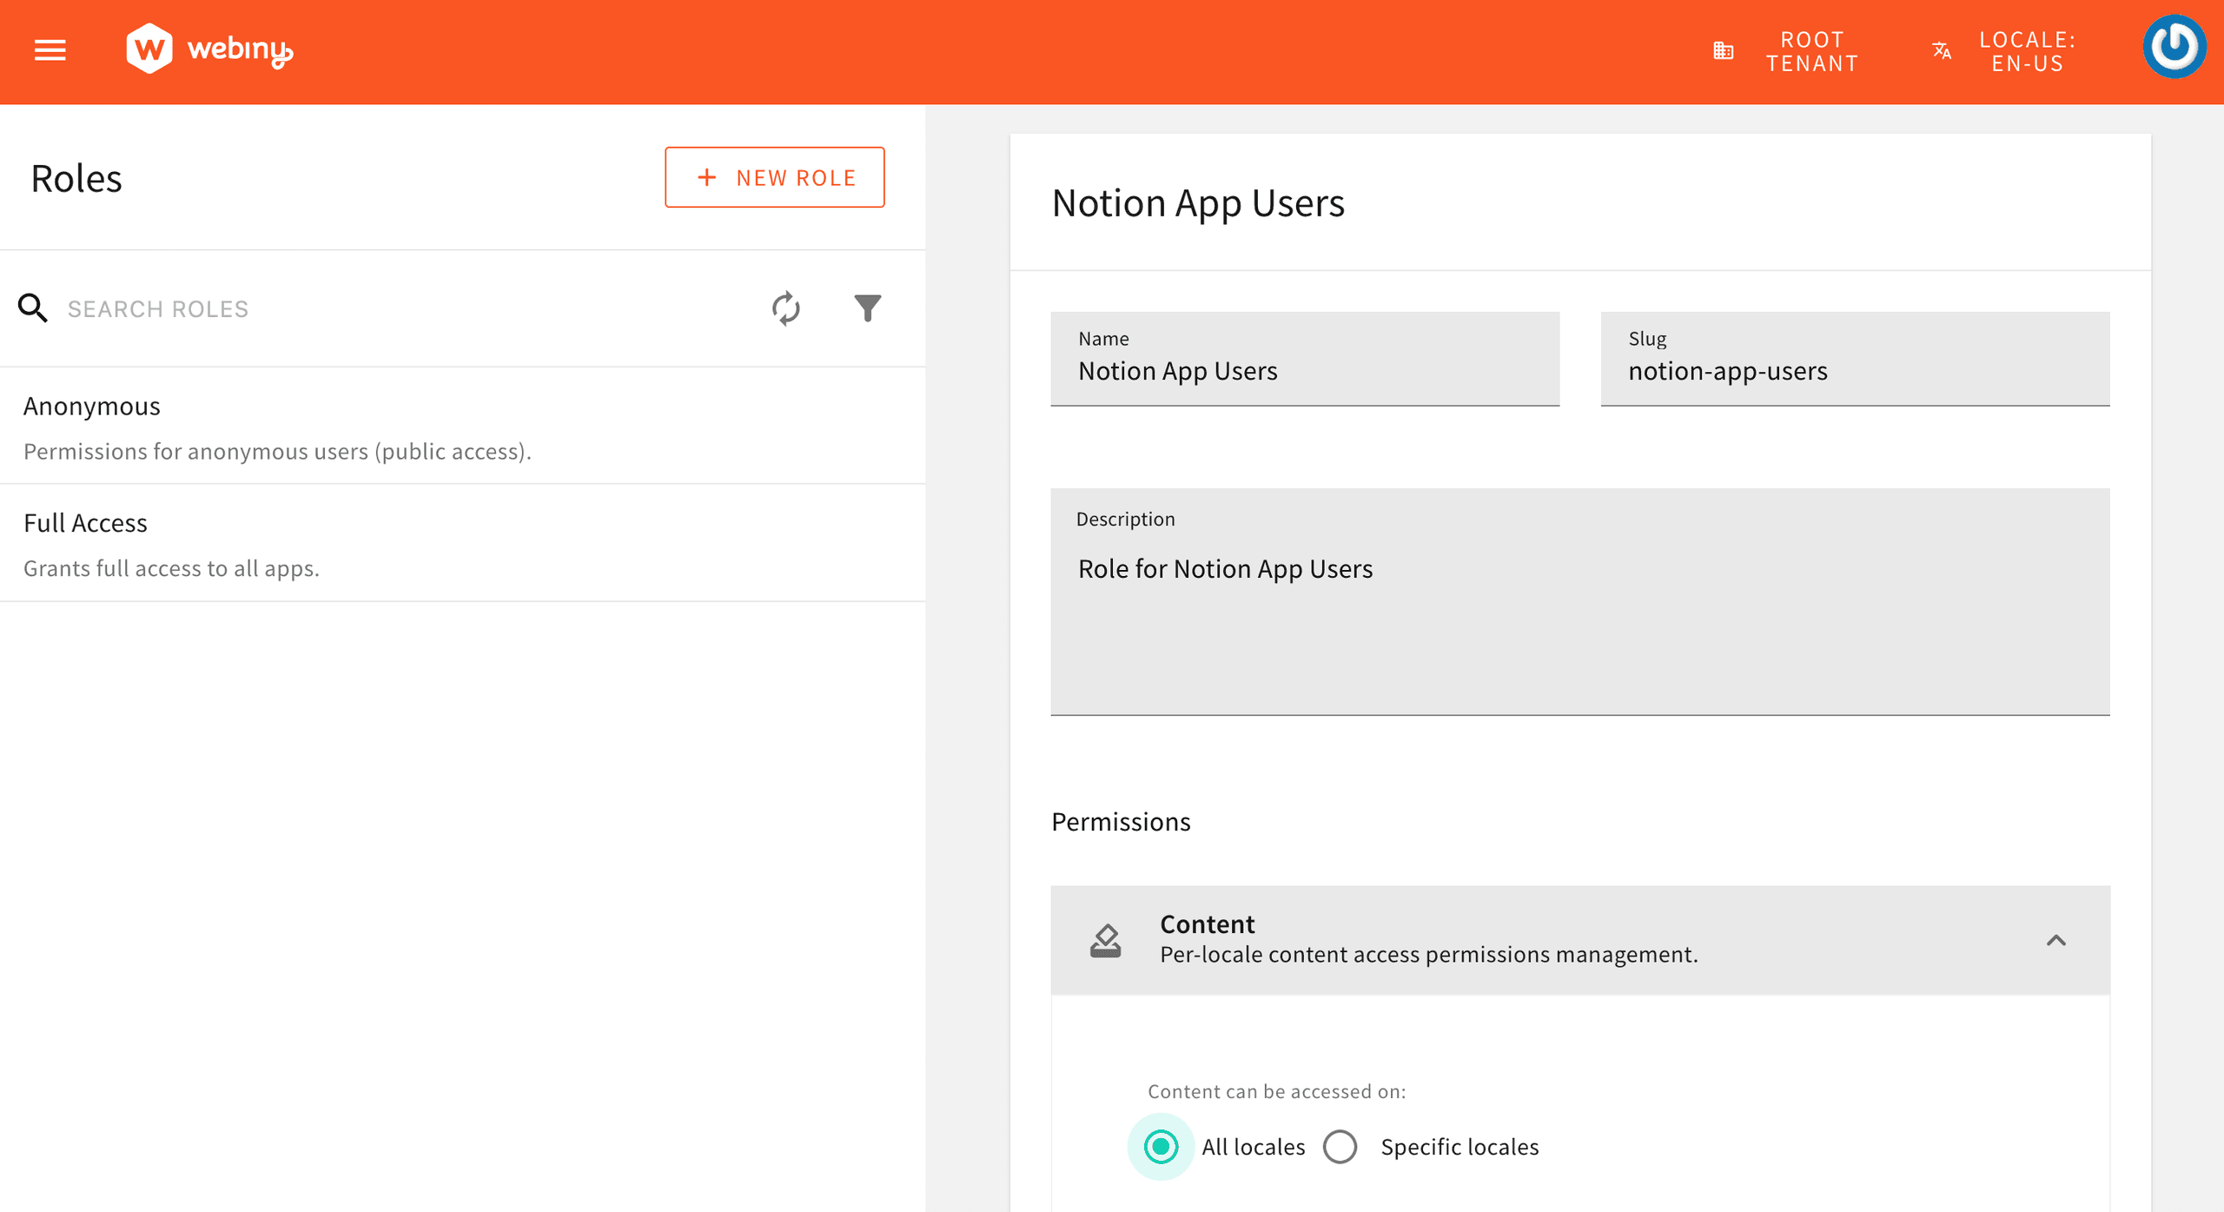Click the search magnifier icon
This screenshot has height=1212, width=2224.
click(x=33, y=308)
